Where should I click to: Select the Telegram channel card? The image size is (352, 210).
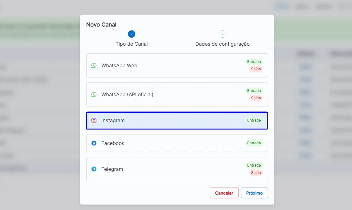(177, 169)
